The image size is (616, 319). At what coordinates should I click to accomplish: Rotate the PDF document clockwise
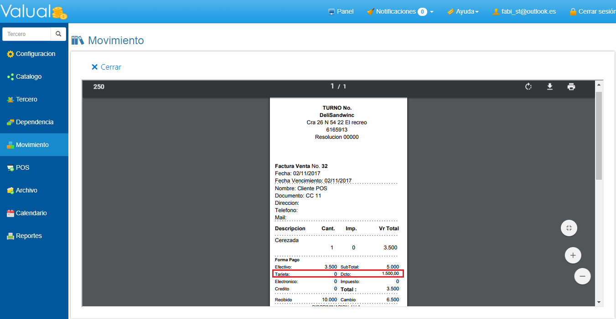[x=528, y=86]
